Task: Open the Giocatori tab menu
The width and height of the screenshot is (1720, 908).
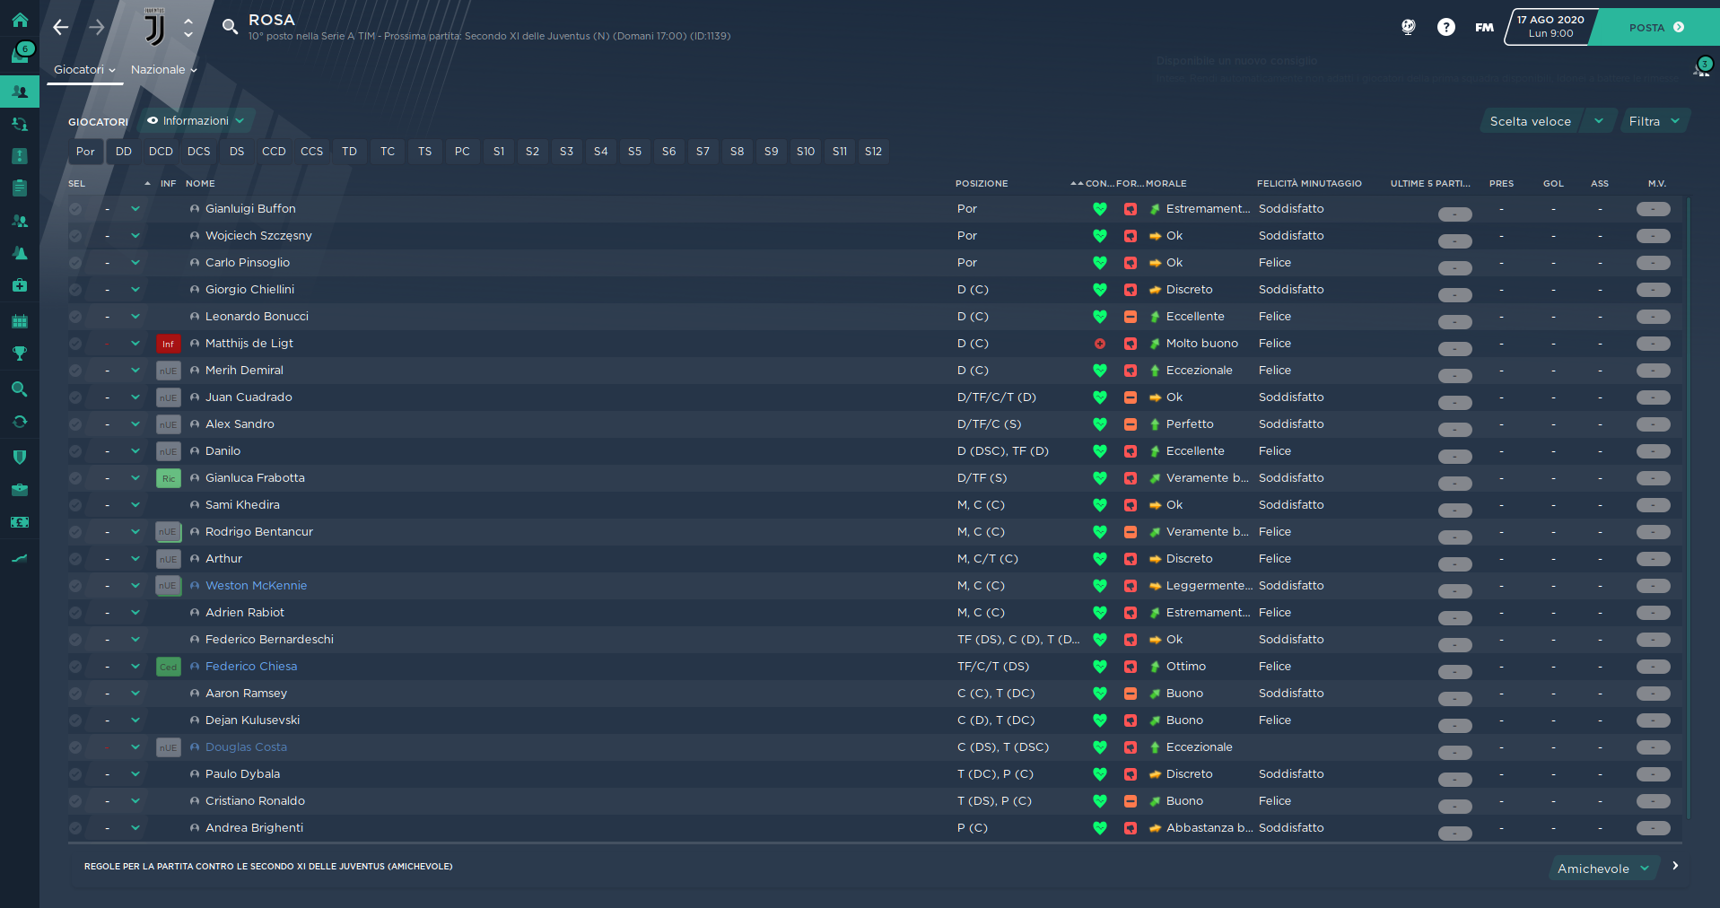Action: click(84, 69)
